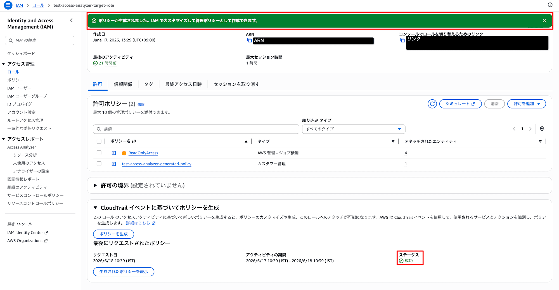The height and width of the screenshot is (290, 559).
Task: Switch to the Tags tab
Action: pyautogui.click(x=149, y=84)
